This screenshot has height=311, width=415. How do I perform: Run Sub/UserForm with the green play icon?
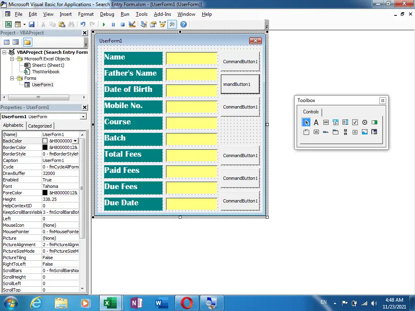(104, 24)
